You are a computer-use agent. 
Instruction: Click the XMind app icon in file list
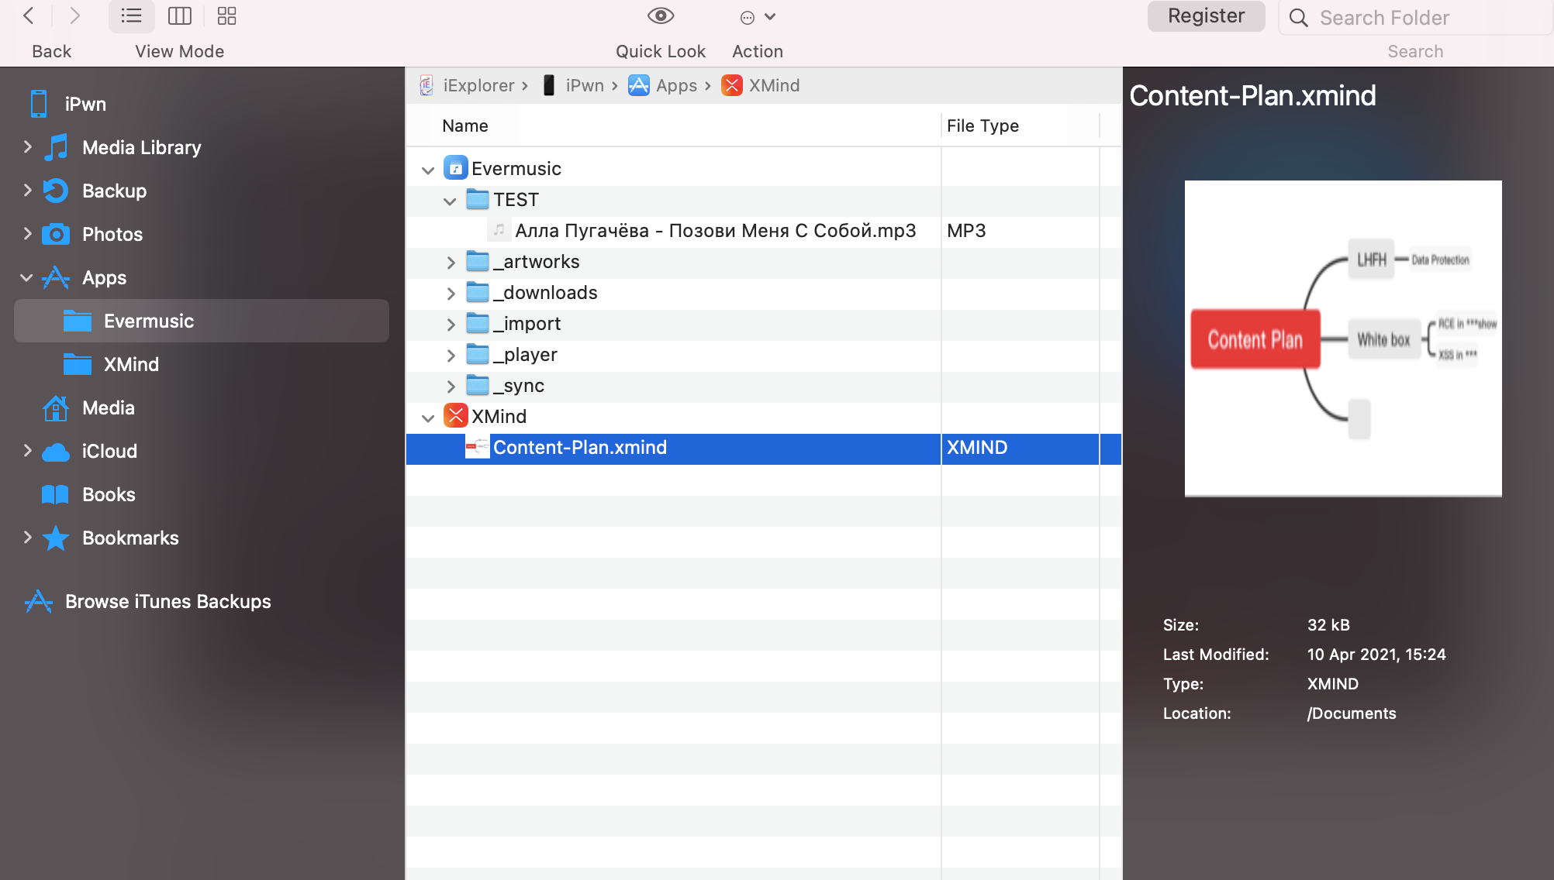456,416
